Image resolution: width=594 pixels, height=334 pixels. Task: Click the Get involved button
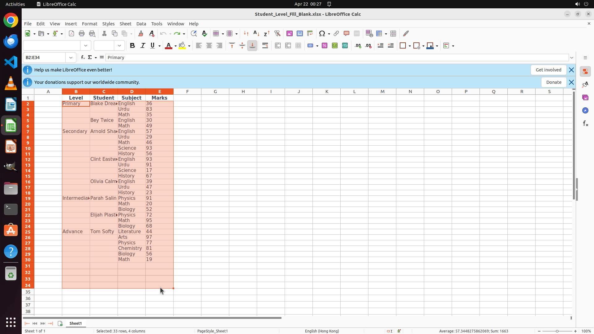click(x=548, y=70)
